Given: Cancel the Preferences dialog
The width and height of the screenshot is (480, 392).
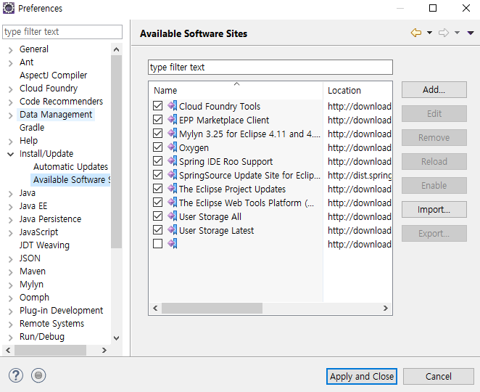Looking at the screenshot, I should (439, 376).
